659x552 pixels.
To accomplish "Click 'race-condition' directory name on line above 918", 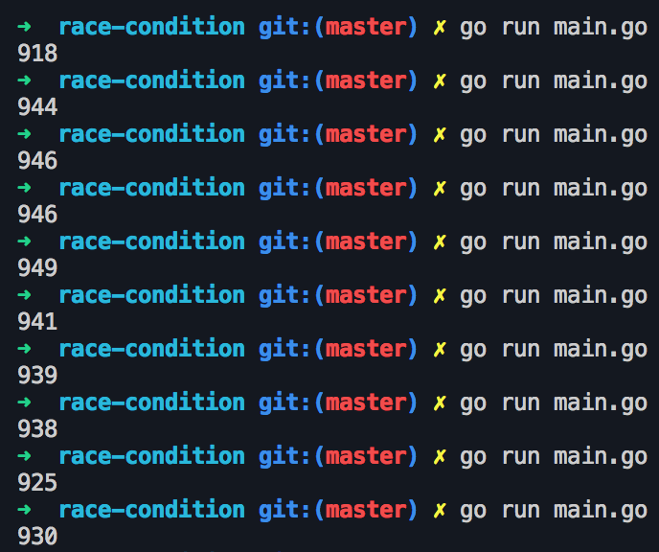I will coord(151,27).
